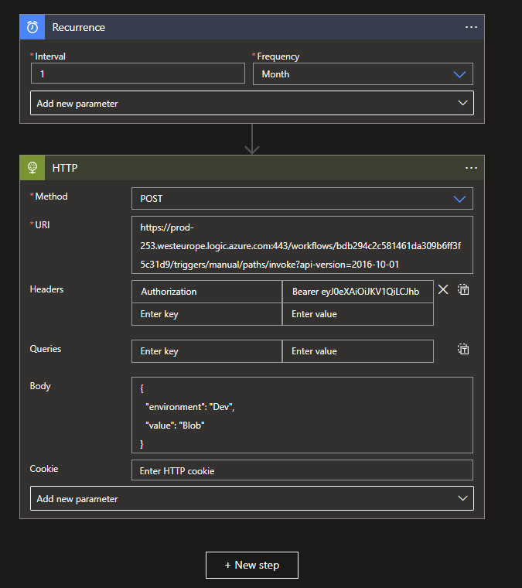
Task: Click the Recurrence clock trigger icon
Action: coord(32,27)
